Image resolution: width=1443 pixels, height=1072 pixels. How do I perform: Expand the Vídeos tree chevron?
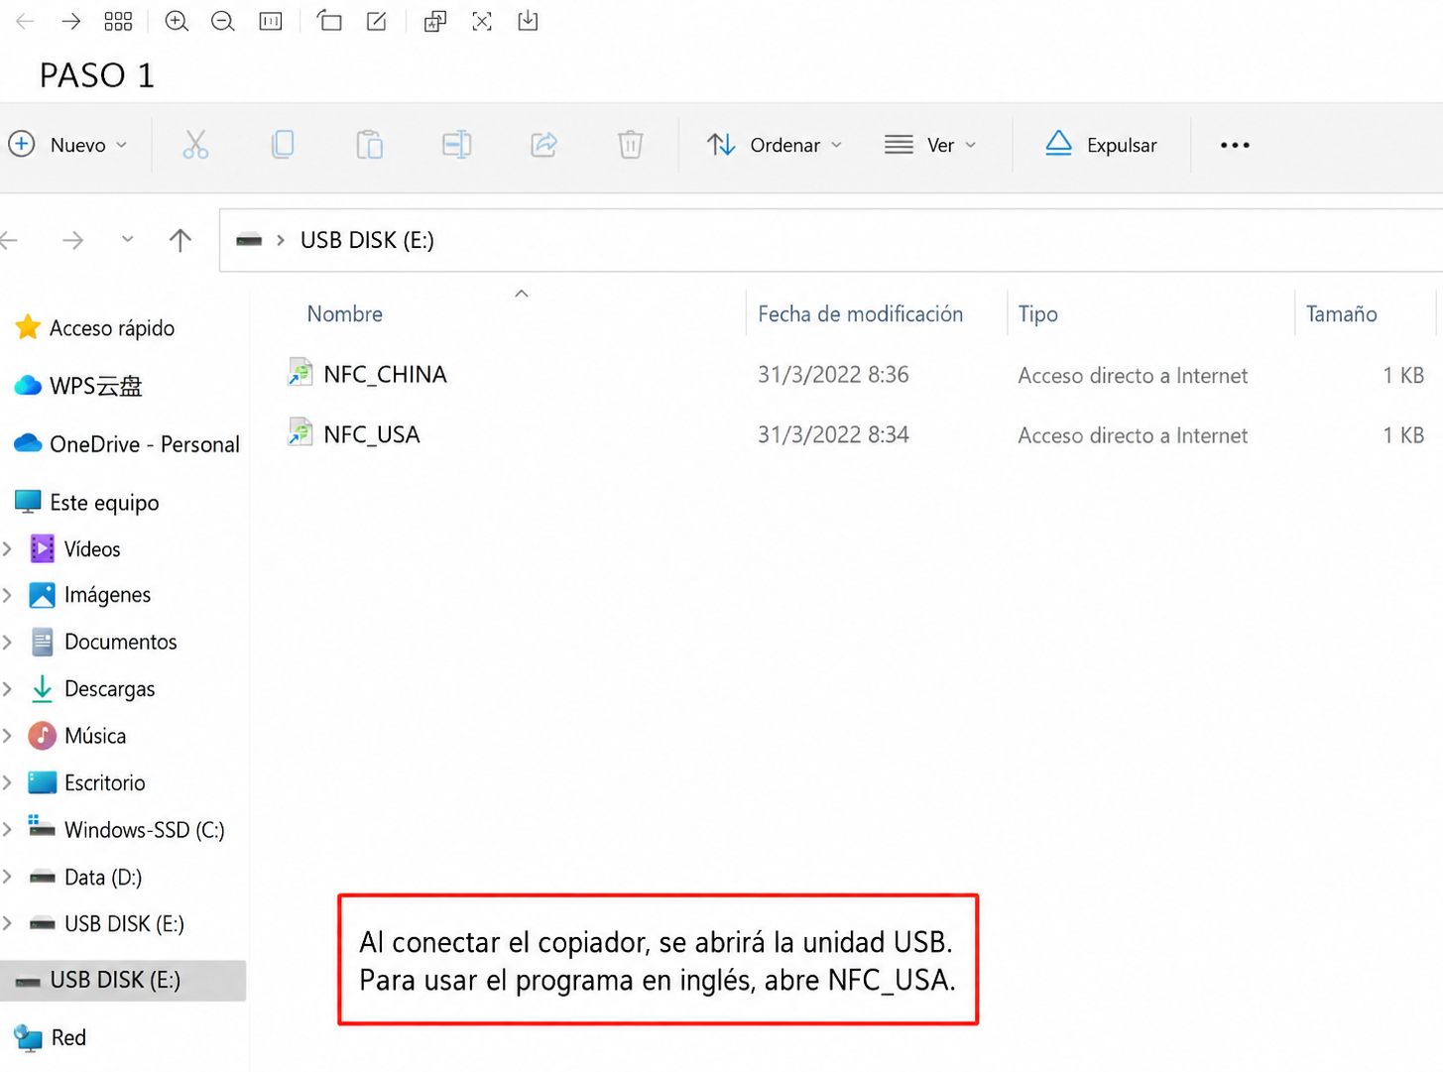pos(8,549)
